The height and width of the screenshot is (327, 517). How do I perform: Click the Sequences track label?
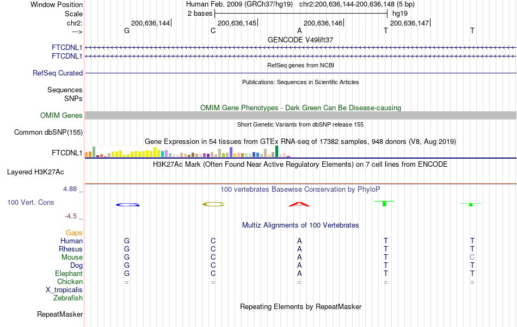pyautogui.click(x=65, y=90)
